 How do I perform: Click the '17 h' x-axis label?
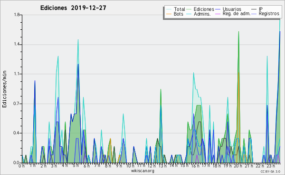click(x=206, y=166)
